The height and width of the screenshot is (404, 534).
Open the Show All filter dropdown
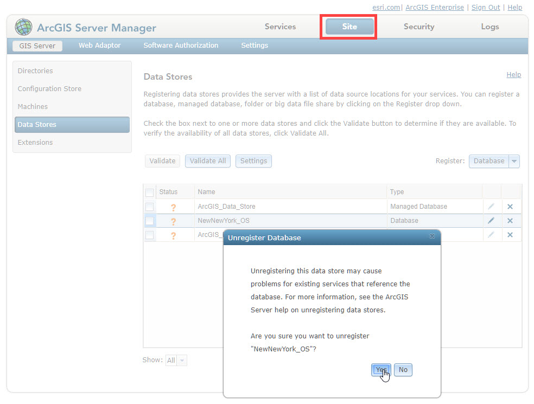coord(182,361)
